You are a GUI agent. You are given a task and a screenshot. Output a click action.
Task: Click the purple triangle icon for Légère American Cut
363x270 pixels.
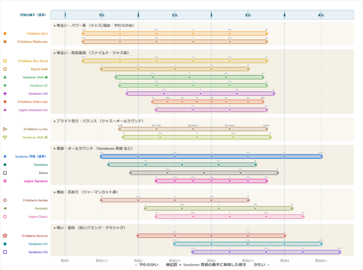click(5, 110)
